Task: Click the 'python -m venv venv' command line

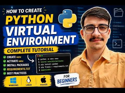Action: [48, 59]
